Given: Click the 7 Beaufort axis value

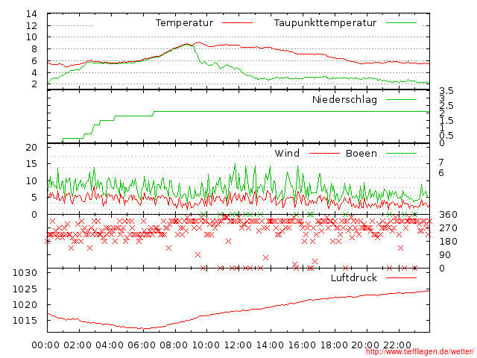Looking at the screenshot, I should coord(441,163).
